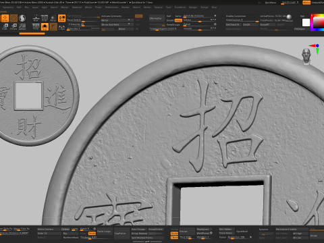Viewport: 324px width, 243px height.
Task: Pick a color in the color picker
Action: (318, 22)
